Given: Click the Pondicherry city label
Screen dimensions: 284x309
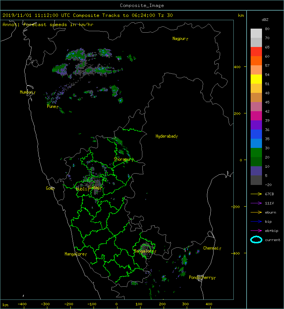Looking at the screenshot, I should click(202, 278).
